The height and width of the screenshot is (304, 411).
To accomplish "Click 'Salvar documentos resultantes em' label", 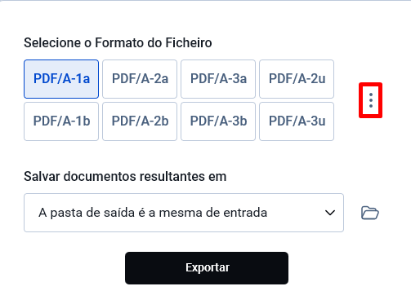I will 125,176.
